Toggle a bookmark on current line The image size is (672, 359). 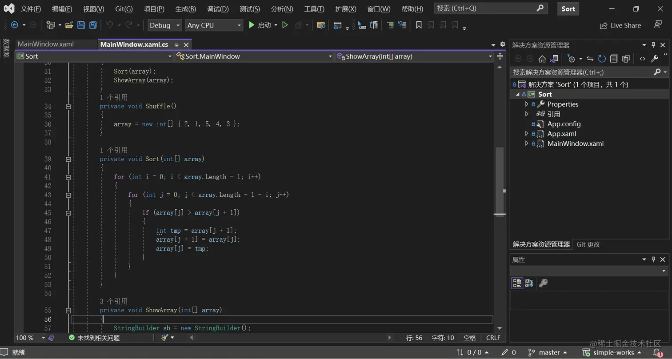pos(419,25)
